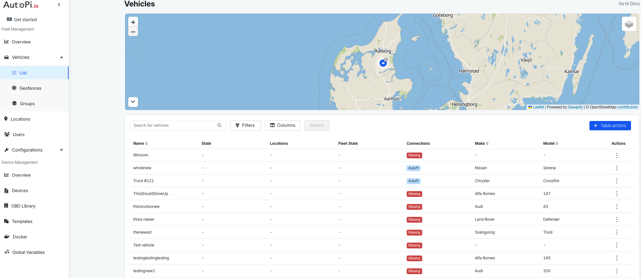Select the Wrooom vehicle name
The image size is (641, 278).
(141, 155)
